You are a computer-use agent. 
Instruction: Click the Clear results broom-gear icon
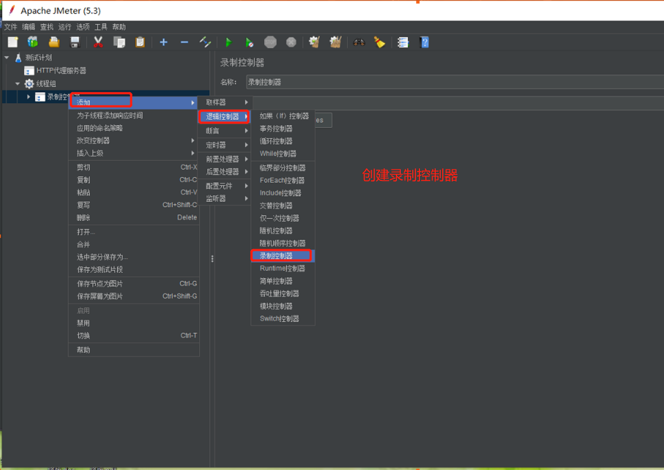tap(314, 42)
